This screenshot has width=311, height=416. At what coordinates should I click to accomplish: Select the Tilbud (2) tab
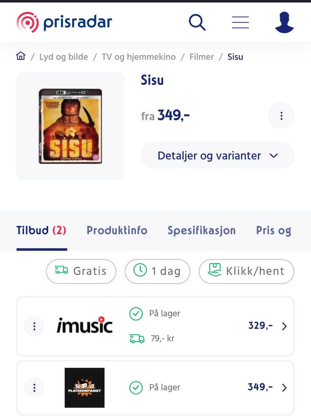coord(41,231)
